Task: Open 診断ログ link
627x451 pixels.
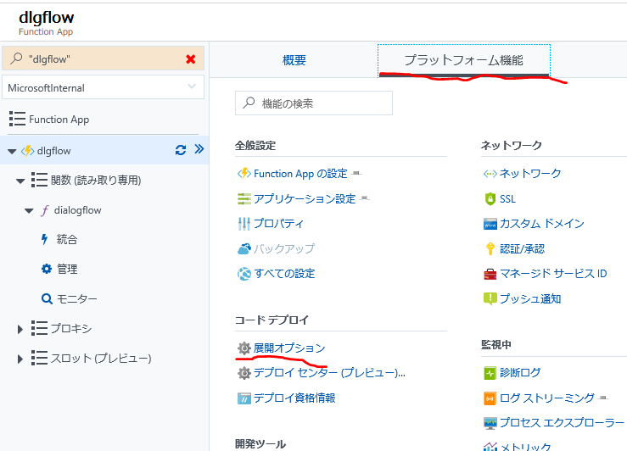Action: point(520,373)
